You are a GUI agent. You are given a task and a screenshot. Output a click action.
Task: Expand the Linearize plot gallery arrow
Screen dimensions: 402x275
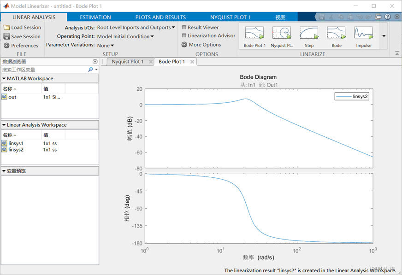pyautogui.click(x=384, y=36)
